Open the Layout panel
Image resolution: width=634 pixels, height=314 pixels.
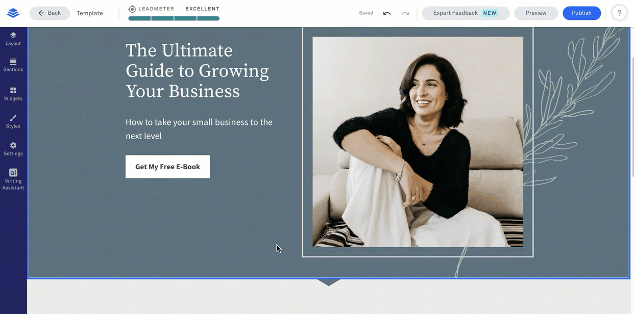13,39
